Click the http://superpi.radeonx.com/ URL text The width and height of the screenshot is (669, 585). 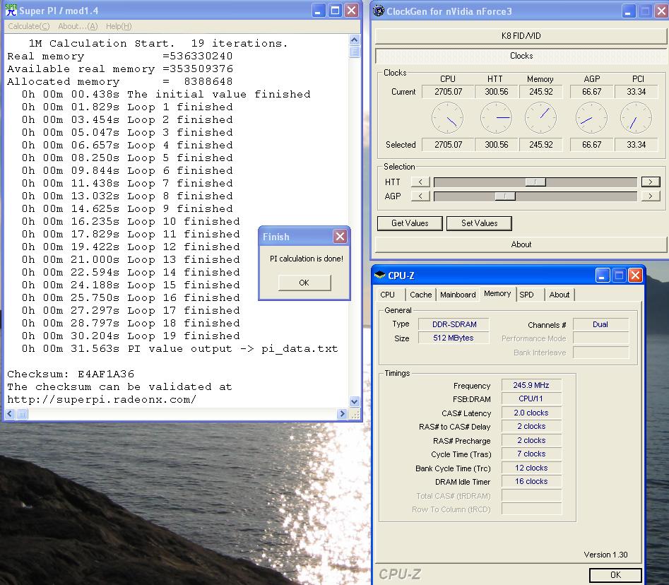[102, 400]
